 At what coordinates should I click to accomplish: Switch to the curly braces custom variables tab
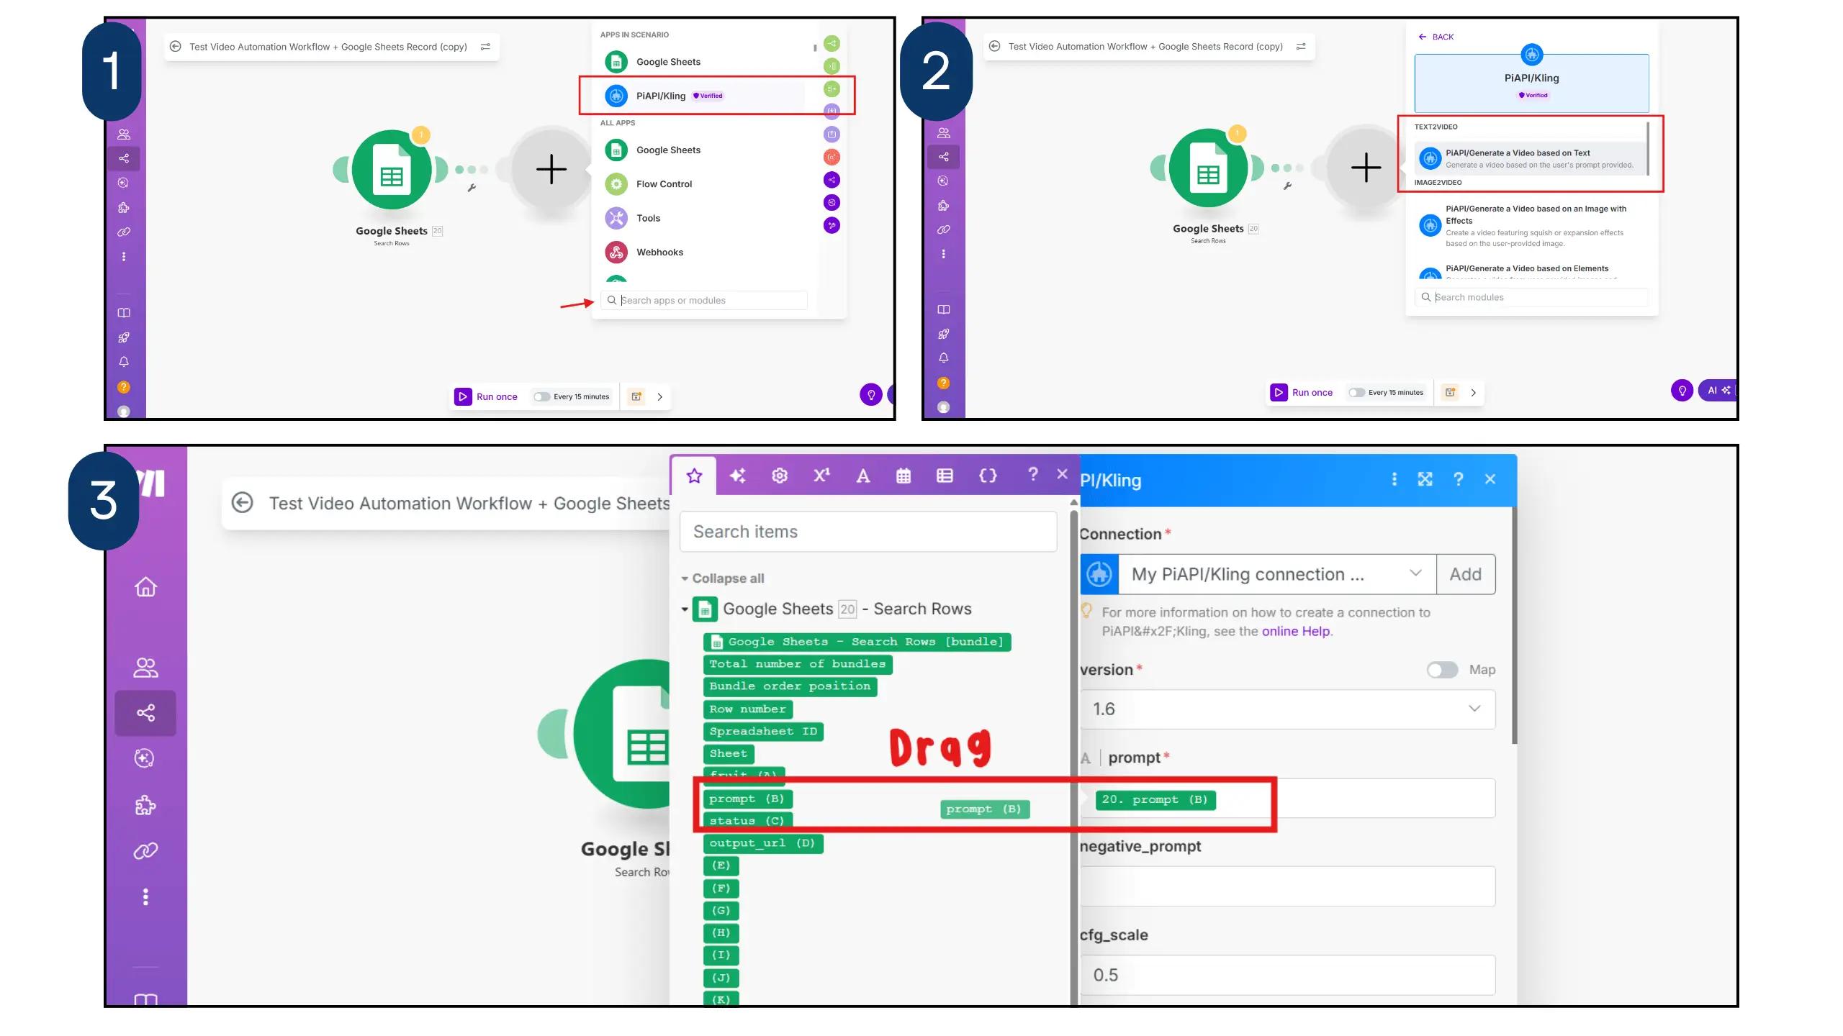[988, 476]
